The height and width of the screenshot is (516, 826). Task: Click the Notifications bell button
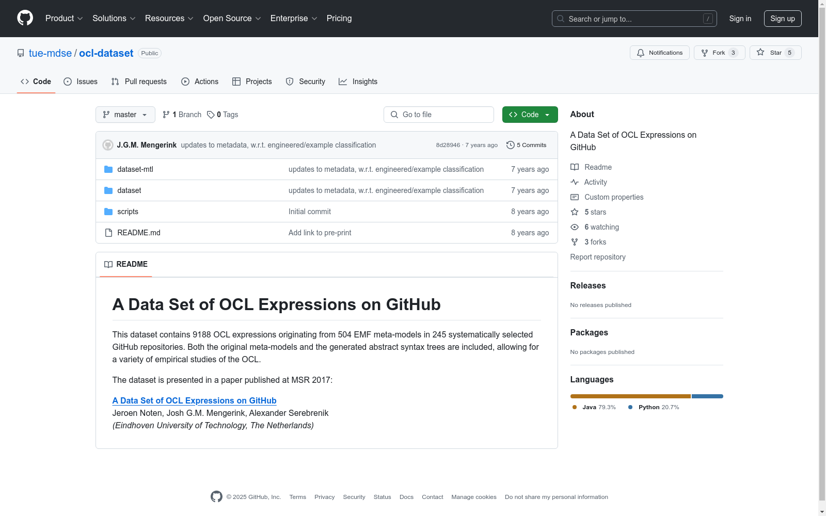point(660,53)
